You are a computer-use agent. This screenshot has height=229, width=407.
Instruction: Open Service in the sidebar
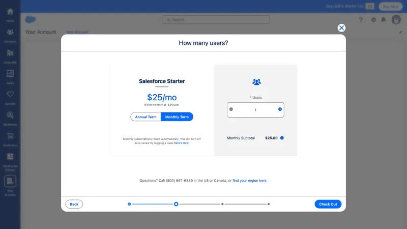(x=10, y=98)
